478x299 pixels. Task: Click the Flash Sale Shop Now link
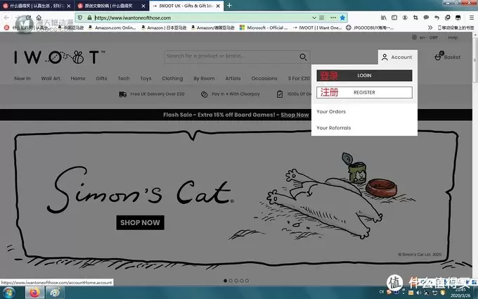pyautogui.click(x=295, y=115)
